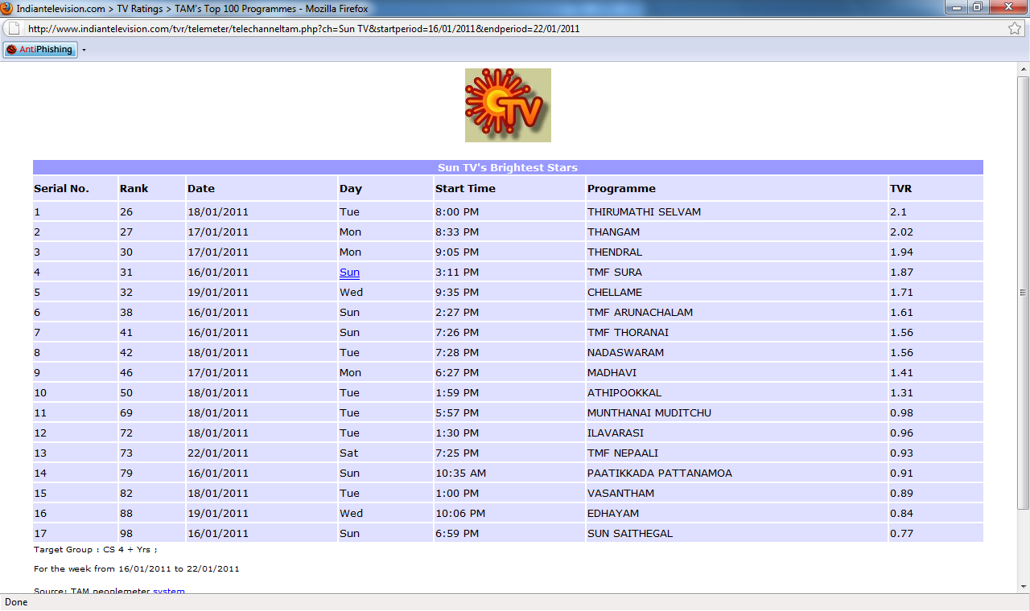
Task: Open the system link in Source line
Action: (x=169, y=590)
